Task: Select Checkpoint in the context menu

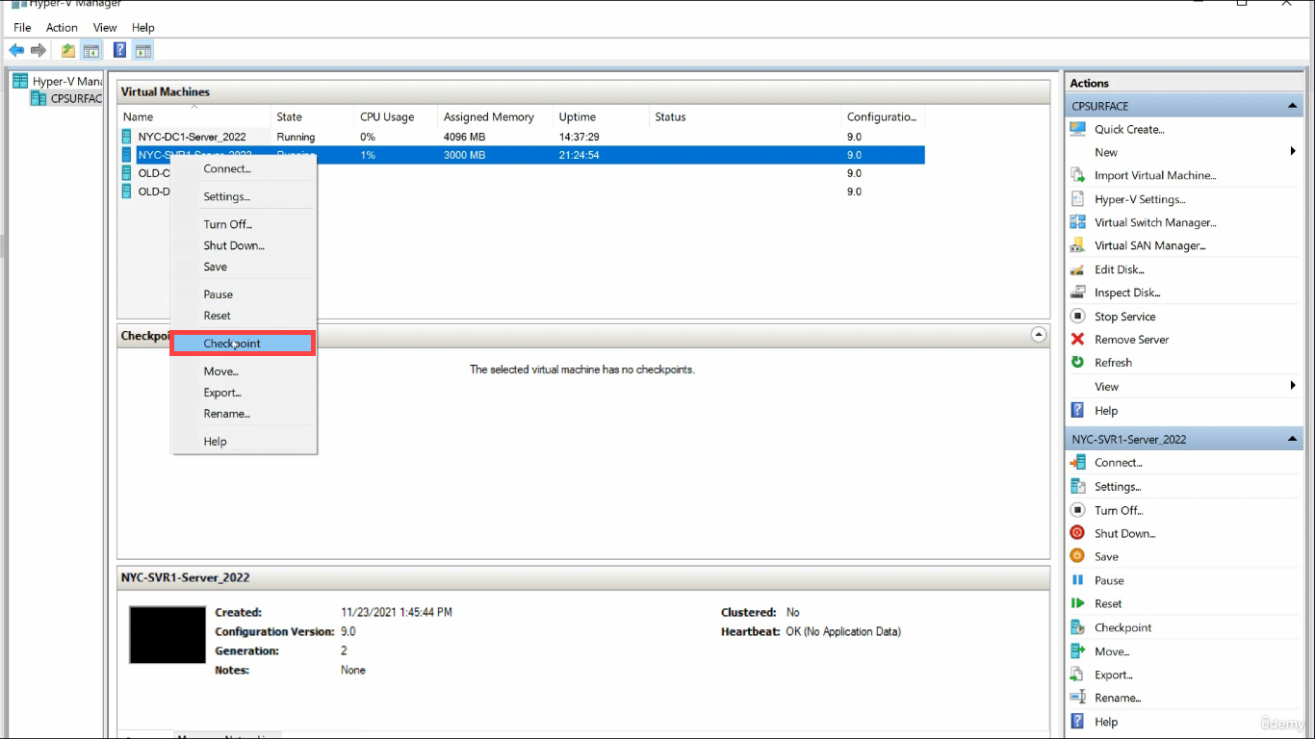Action: (x=244, y=344)
